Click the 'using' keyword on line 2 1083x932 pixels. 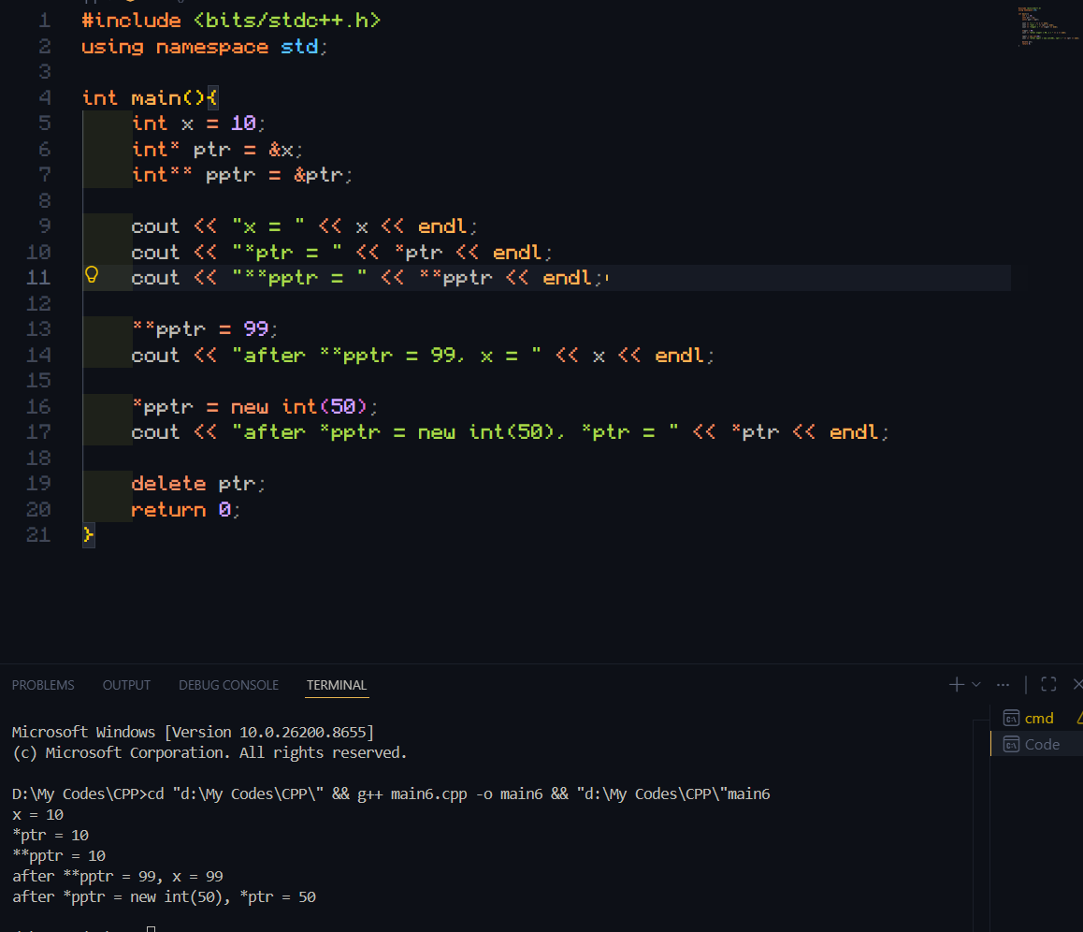(x=112, y=47)
